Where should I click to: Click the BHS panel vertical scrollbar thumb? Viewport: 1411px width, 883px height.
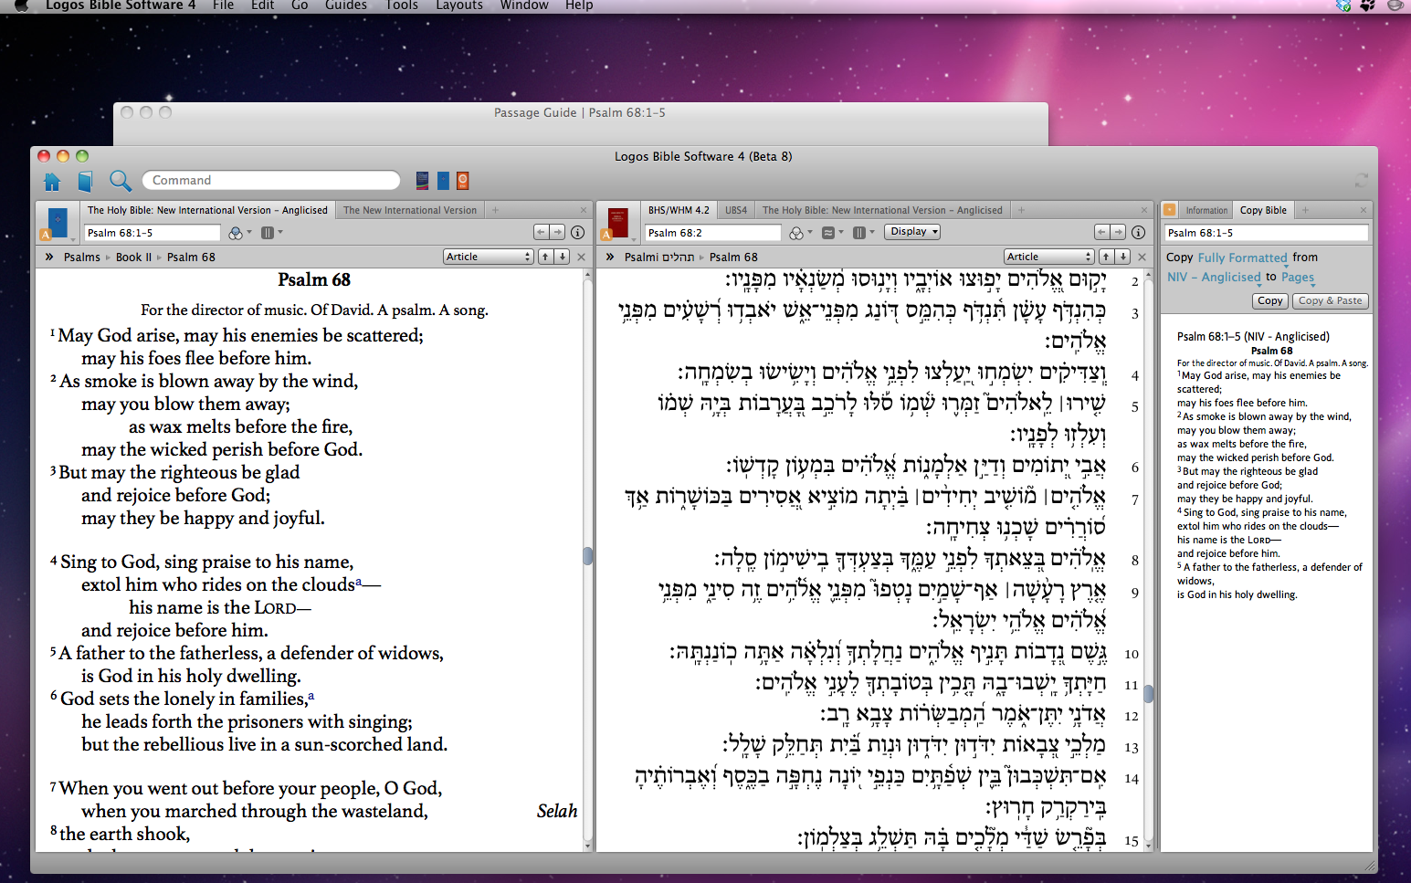coord(1149,694)
